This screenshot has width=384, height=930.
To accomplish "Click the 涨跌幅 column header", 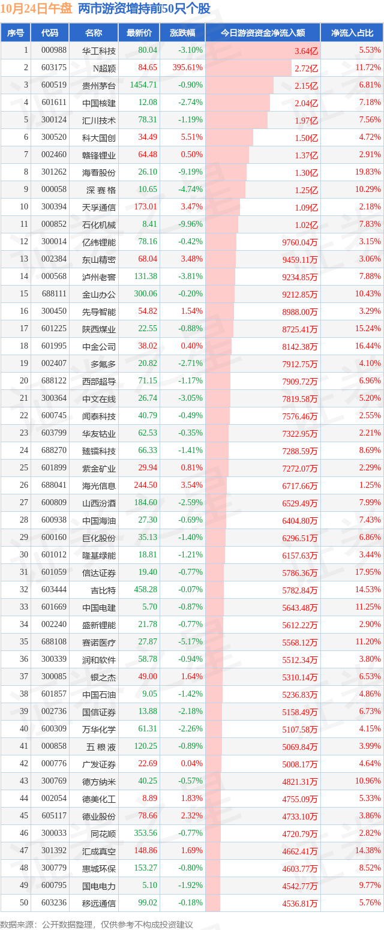I will pos(182,33).
